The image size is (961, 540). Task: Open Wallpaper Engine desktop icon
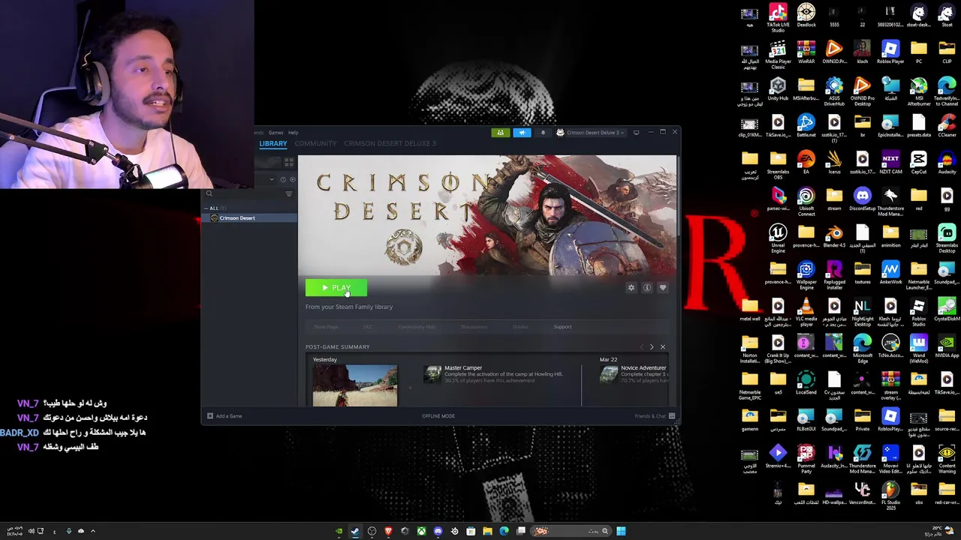[806, 275]
